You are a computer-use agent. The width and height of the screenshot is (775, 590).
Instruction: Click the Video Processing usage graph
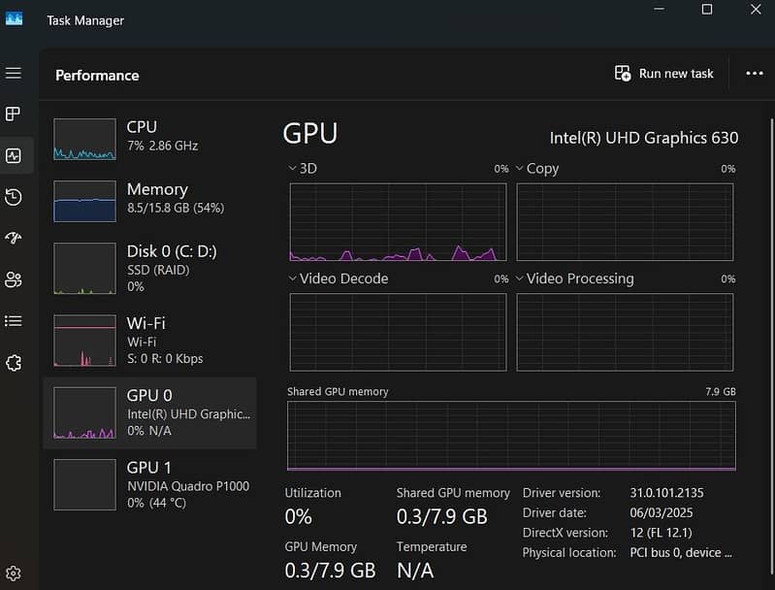point(625,332)
